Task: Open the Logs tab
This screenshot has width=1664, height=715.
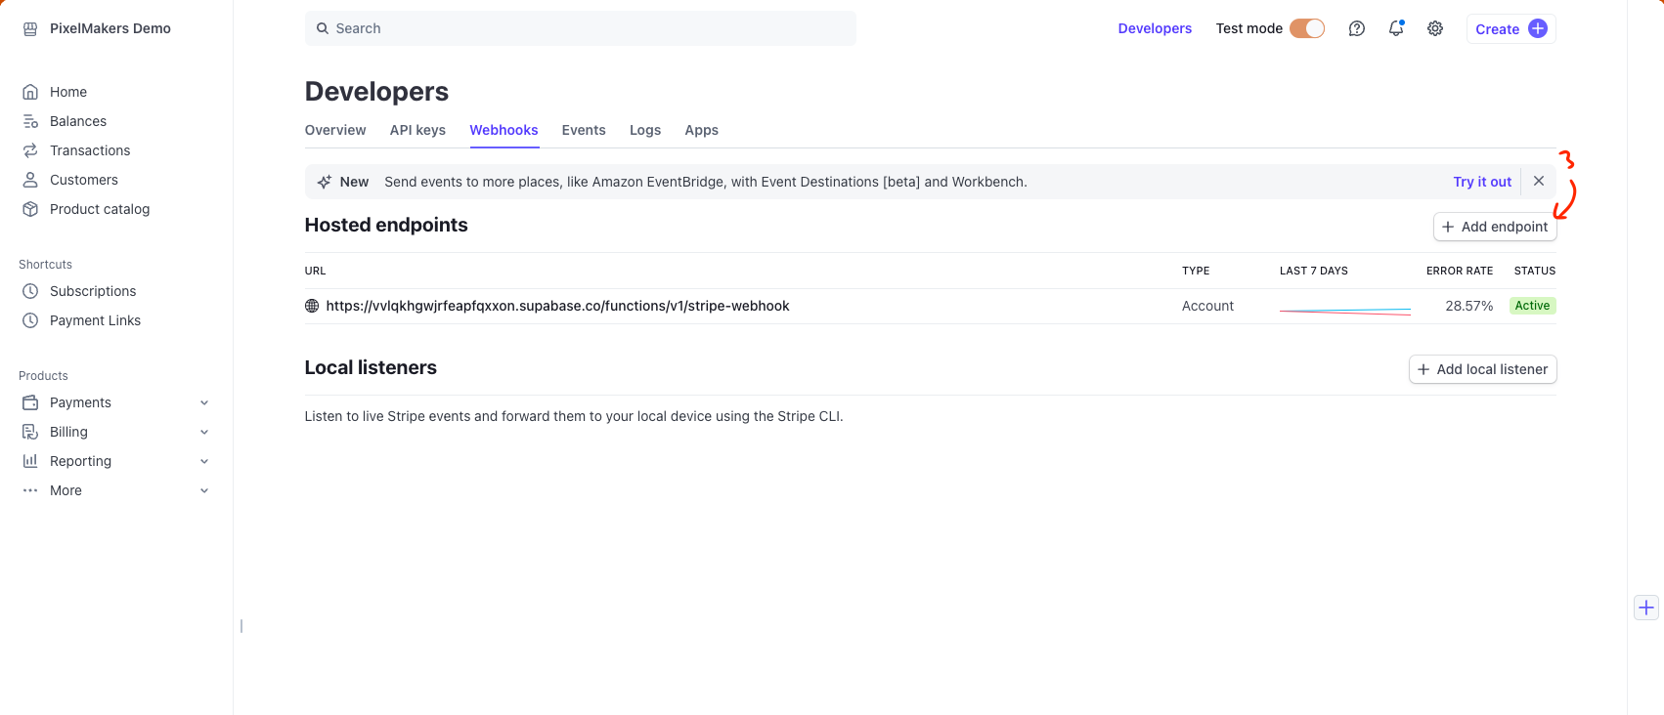Action: 645,130
